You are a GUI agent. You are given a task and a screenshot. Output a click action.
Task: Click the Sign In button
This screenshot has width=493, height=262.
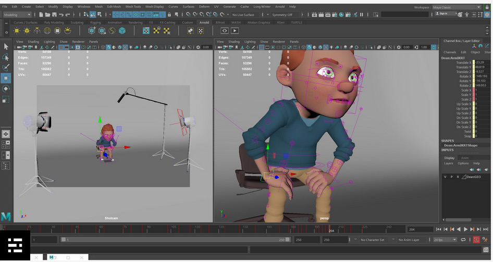pyautogui.click(x=443, y=14)
